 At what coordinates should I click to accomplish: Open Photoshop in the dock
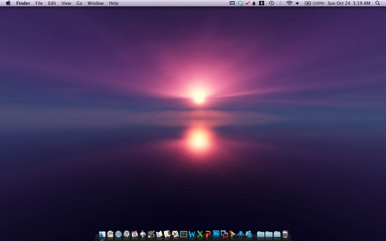pyautogui.click(x=216, y=234)
